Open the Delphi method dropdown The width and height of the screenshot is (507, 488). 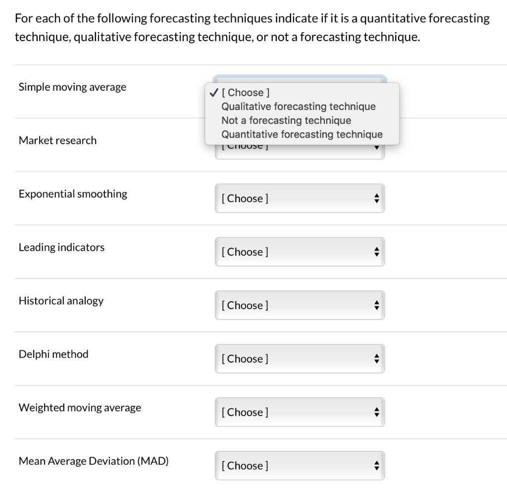(300, 358)
